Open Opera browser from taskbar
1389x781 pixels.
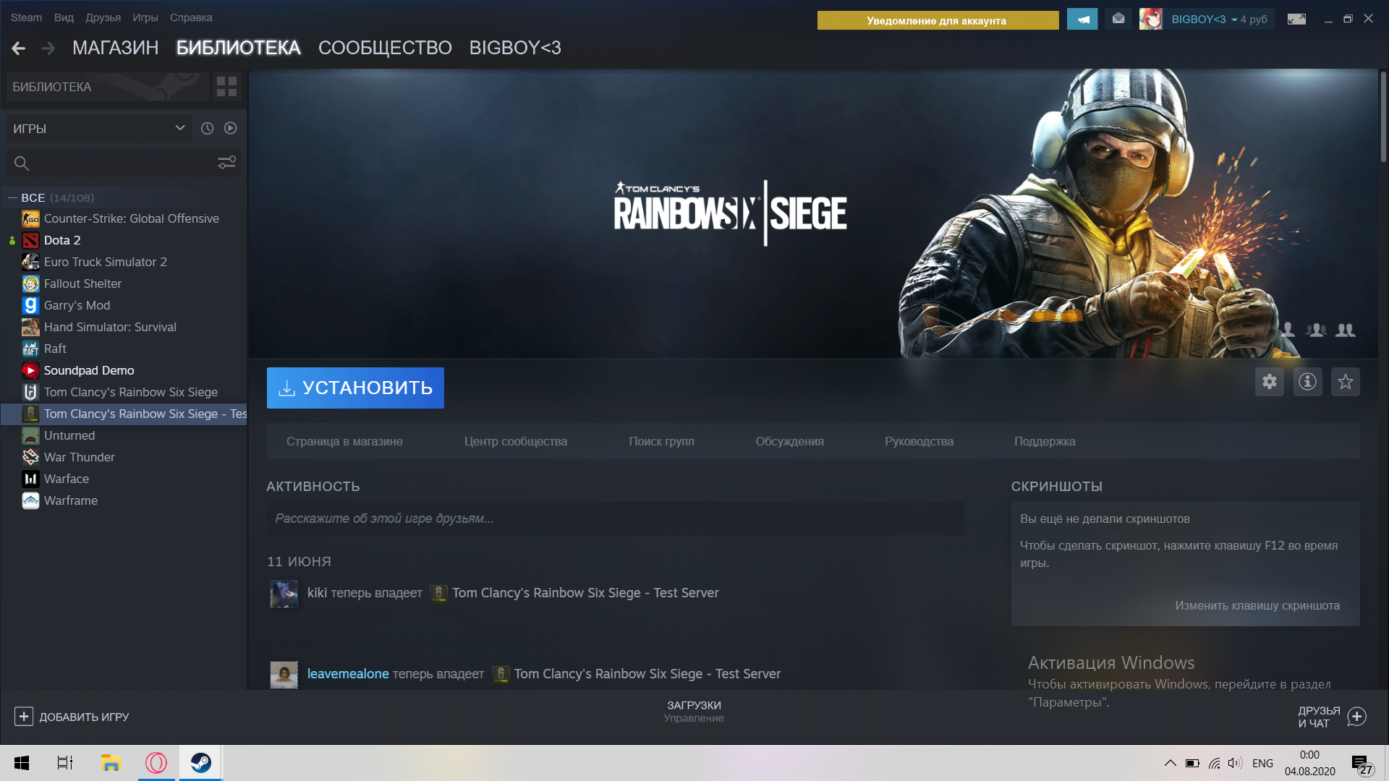coord(156,763)
